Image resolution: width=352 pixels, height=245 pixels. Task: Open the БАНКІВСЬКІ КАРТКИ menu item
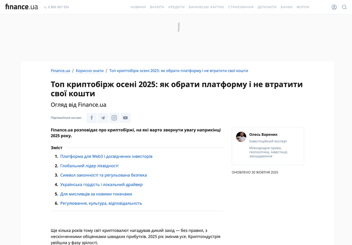click(x=206, y=7)
